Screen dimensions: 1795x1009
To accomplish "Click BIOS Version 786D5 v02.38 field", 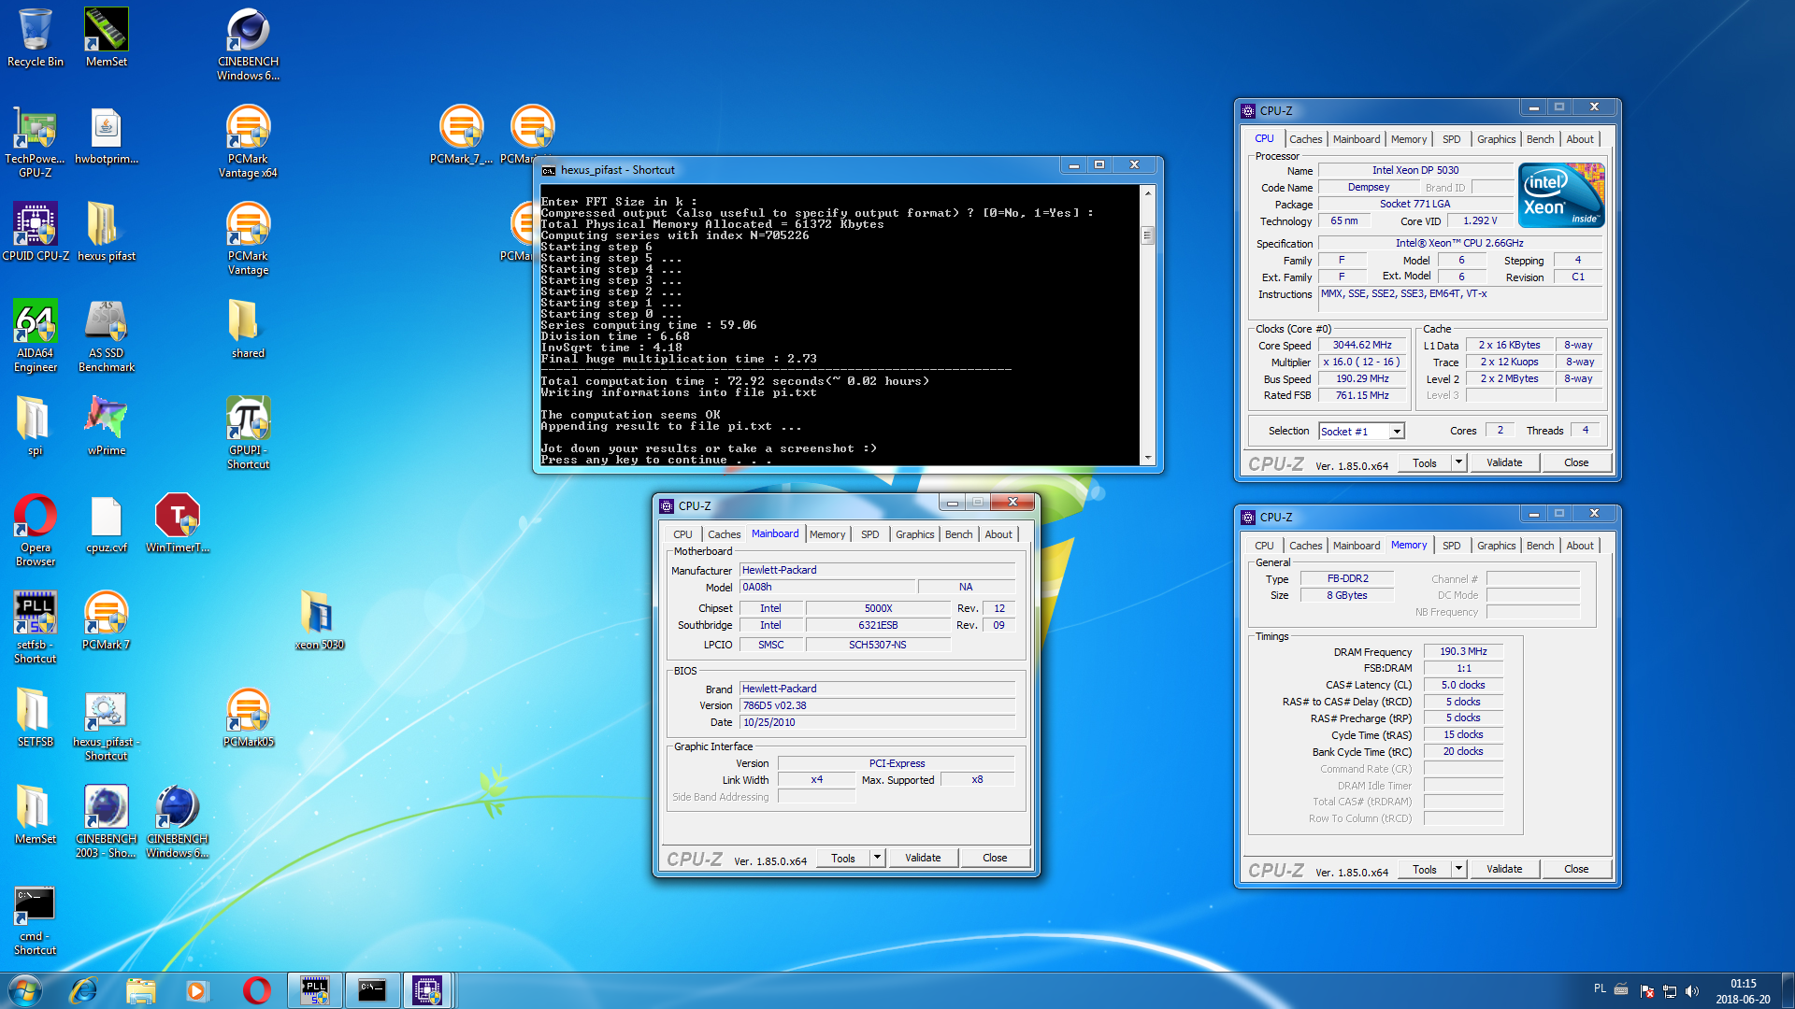I will [x=877, y=705].
